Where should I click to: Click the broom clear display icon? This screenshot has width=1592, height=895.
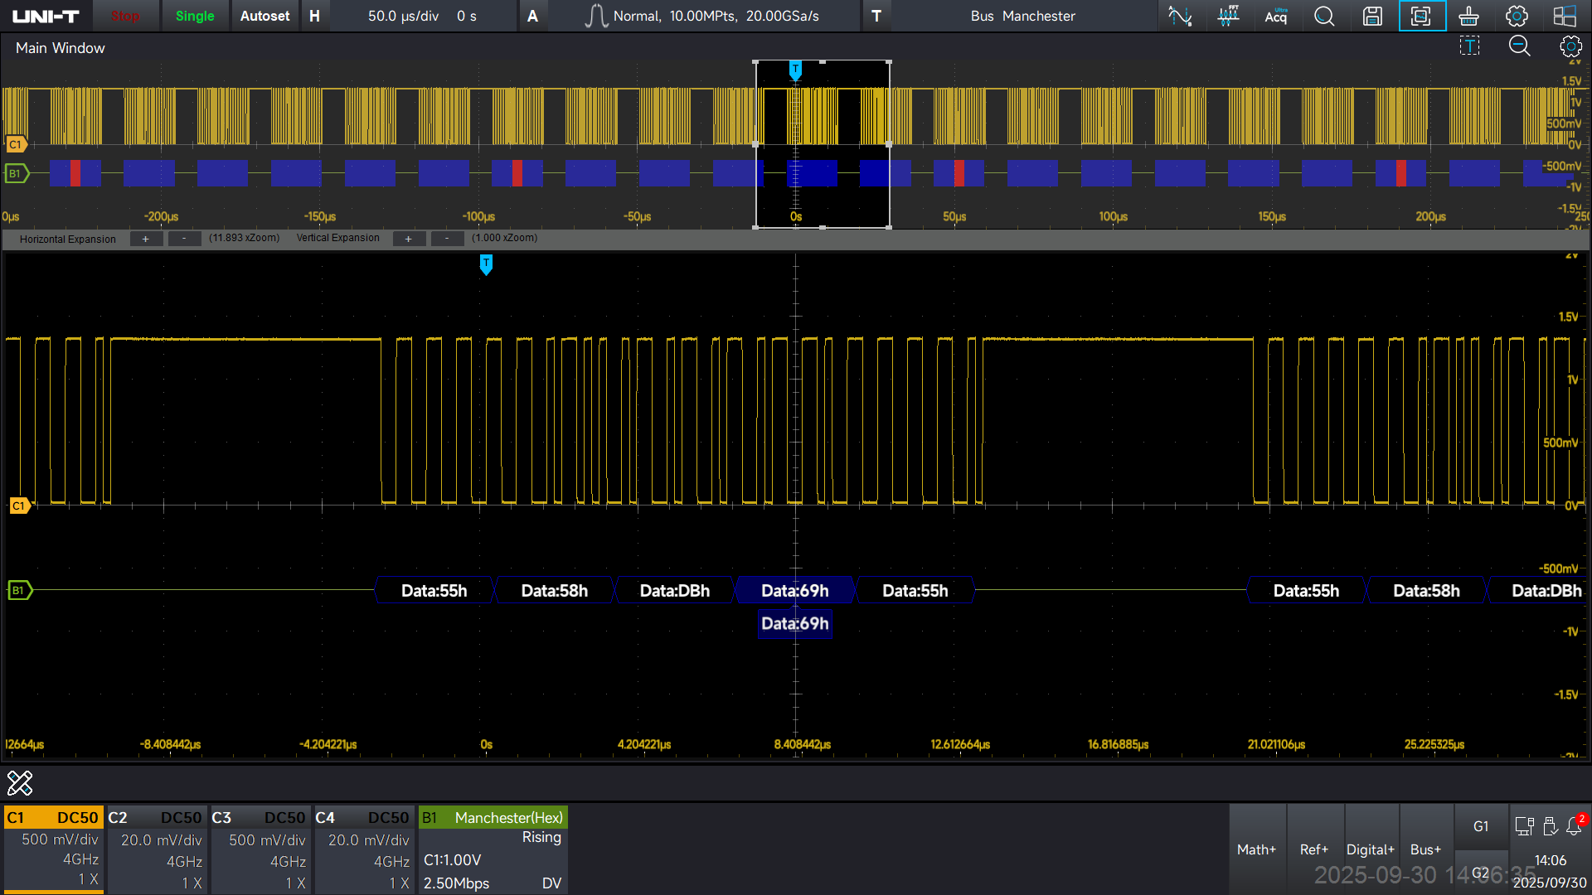point(1468,16)
